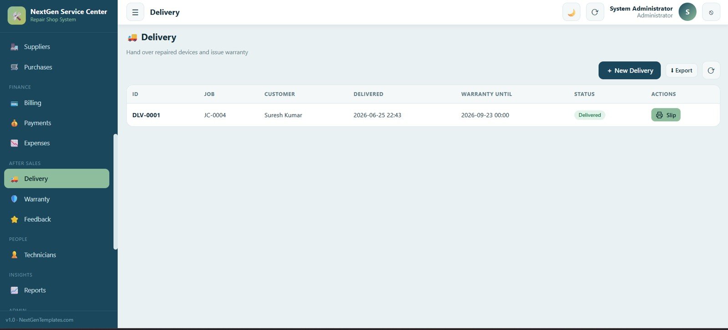
Task: Go to Feedback section
Action: point(56,220)
